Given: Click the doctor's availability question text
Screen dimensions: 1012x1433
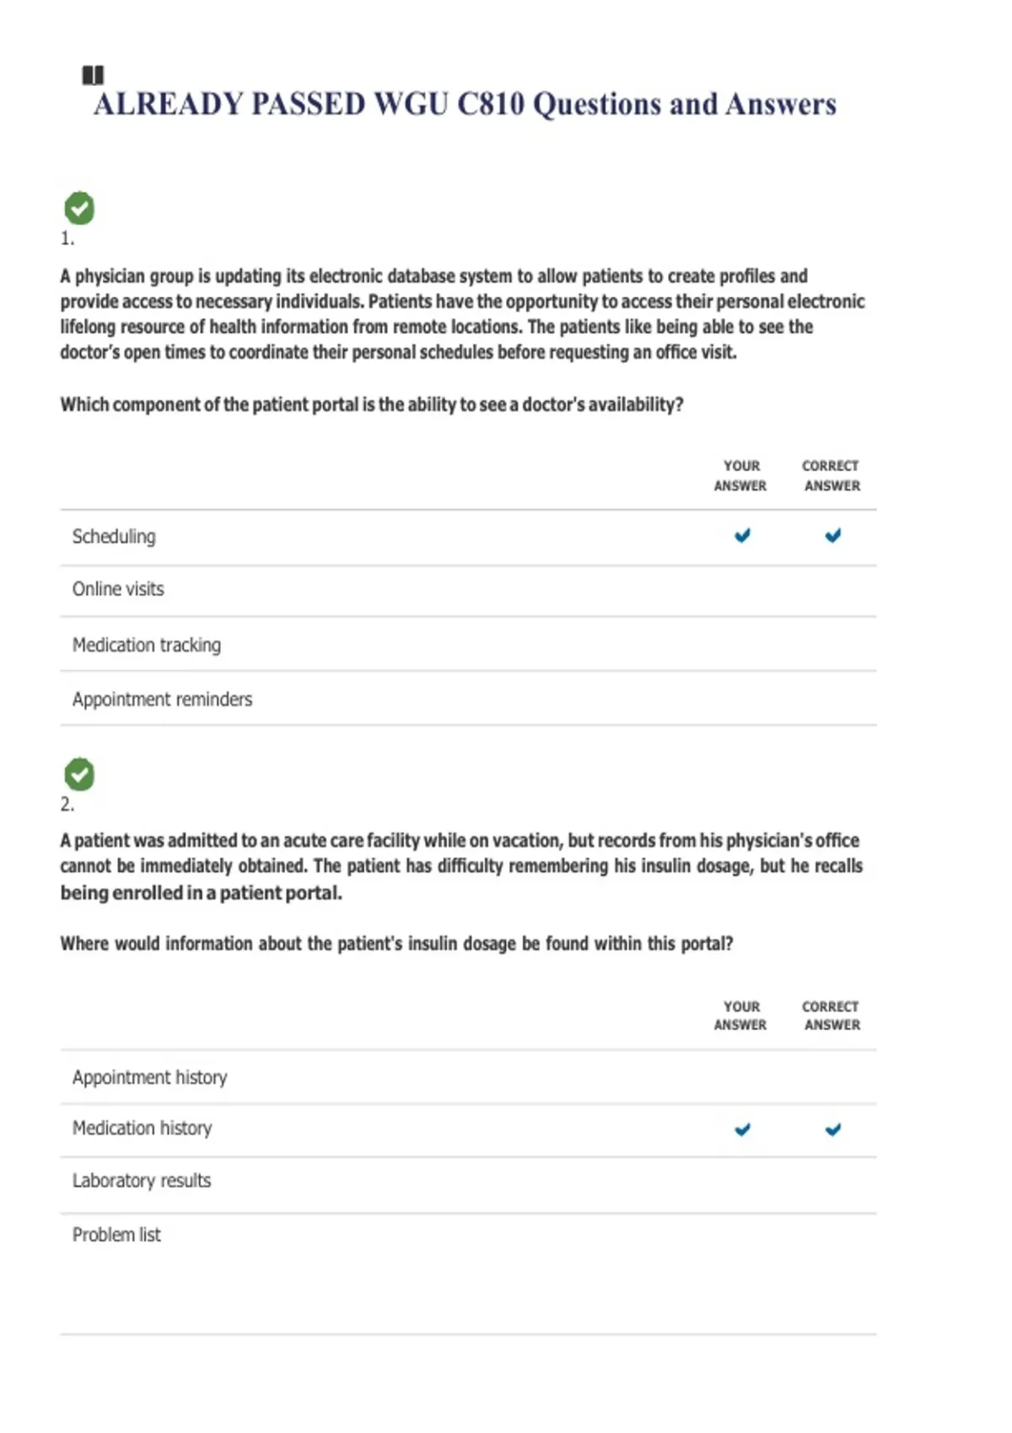Looking at the screenshot, I should [x=371, y=405].
